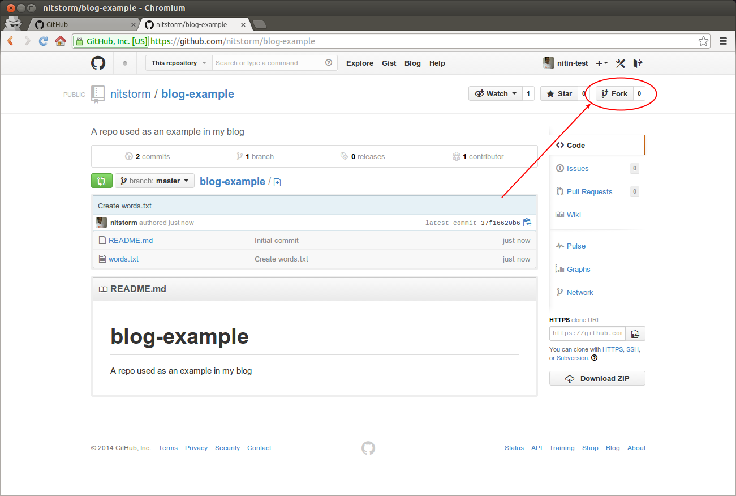Viewport: 736px width, 496px height.
Task: Click the footer GitHub octocat logo
Action: click(x=368, y=448)
